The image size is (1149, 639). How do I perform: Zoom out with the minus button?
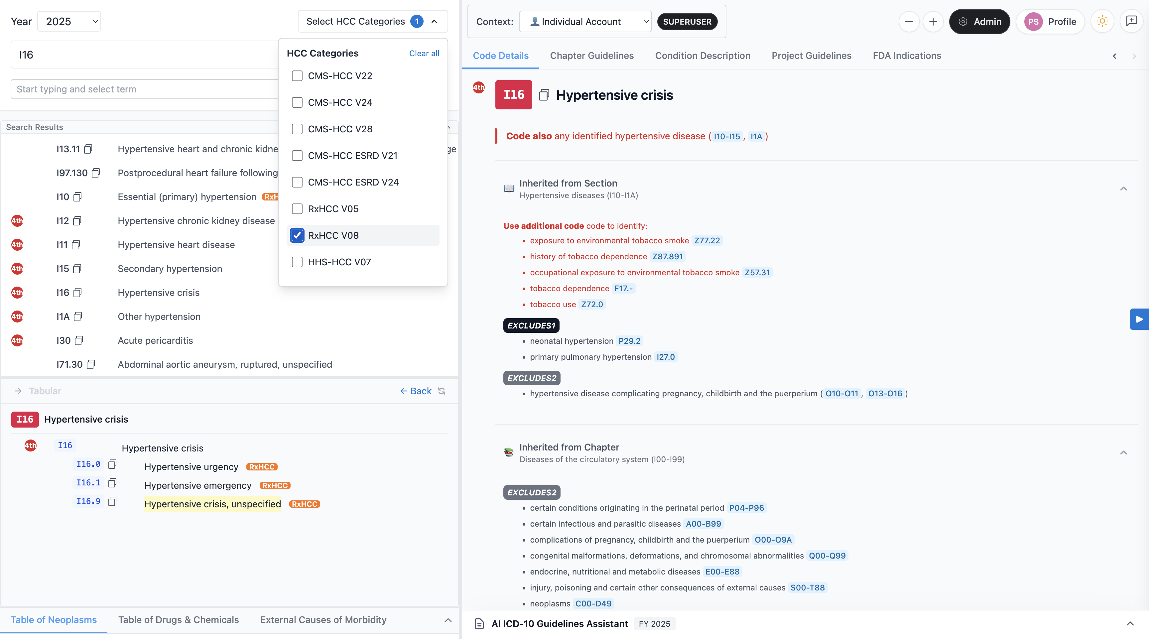(x=909, y=21)
